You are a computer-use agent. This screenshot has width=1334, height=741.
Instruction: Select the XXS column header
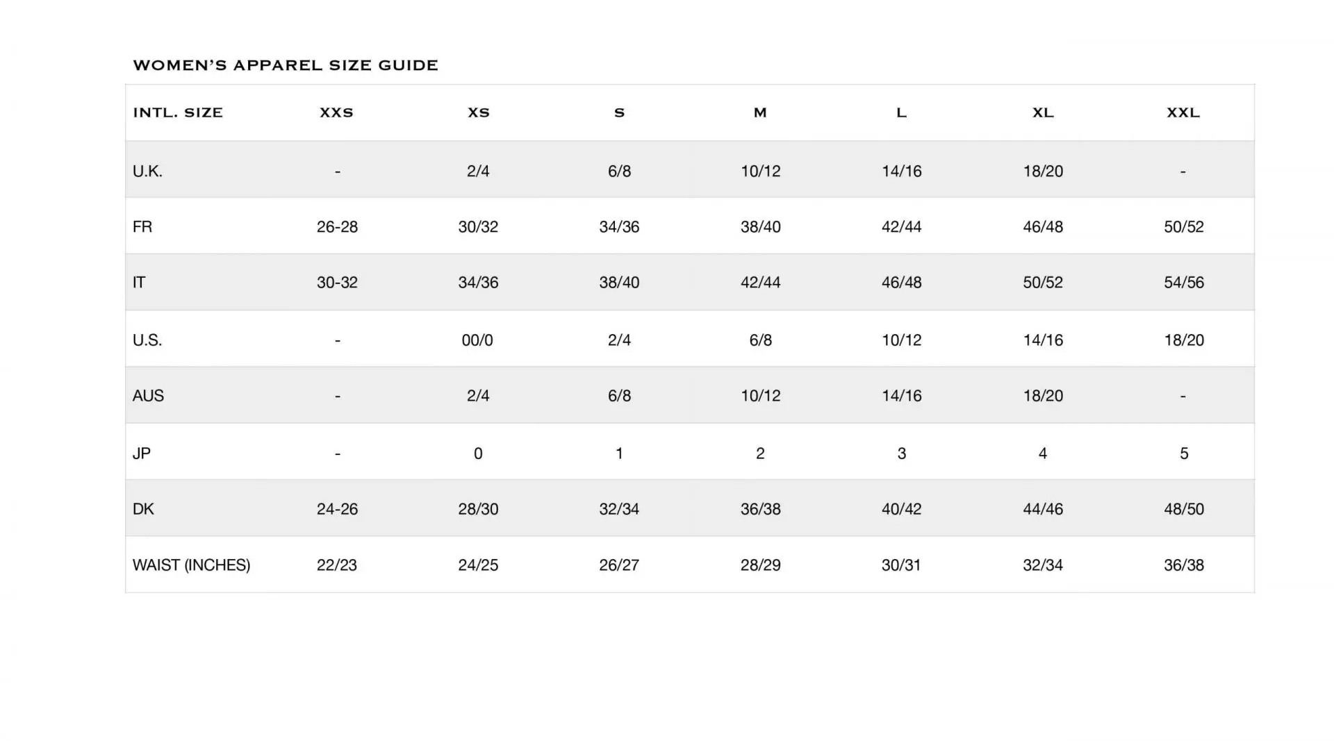tap(336, 113)
